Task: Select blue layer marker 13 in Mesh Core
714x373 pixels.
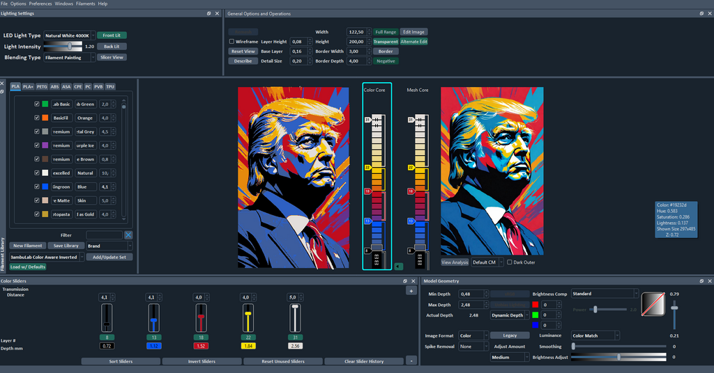Action: (x=410, y=221)
